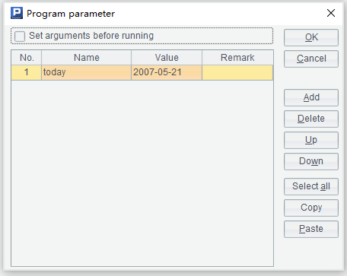Paste parameter into the table
347x276 pixels.
coord(311,229)
